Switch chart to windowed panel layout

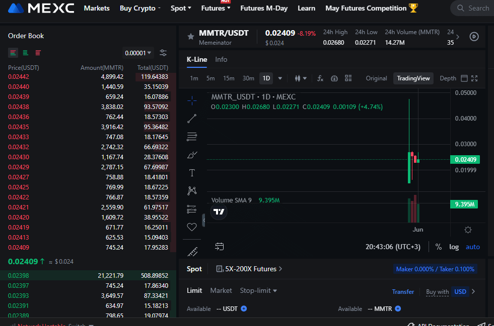tap(464, 78)
